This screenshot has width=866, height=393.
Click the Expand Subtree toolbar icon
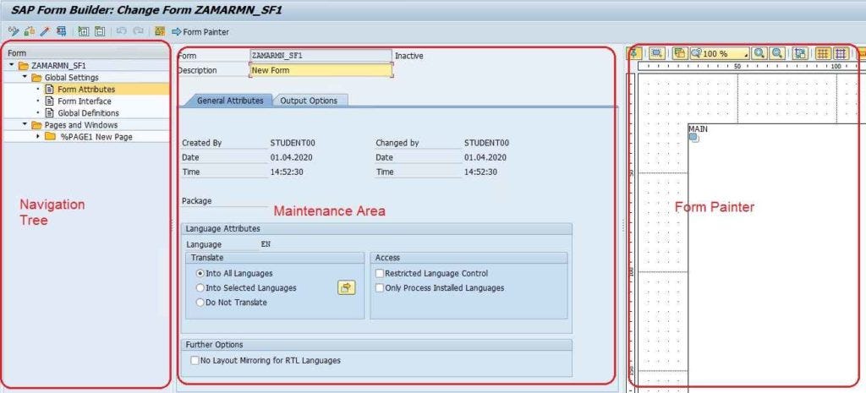(84, 32)
